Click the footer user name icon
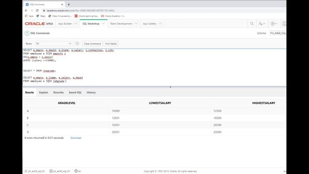The height and width of the screenshot is (174, 309). [x=26, y=171]
